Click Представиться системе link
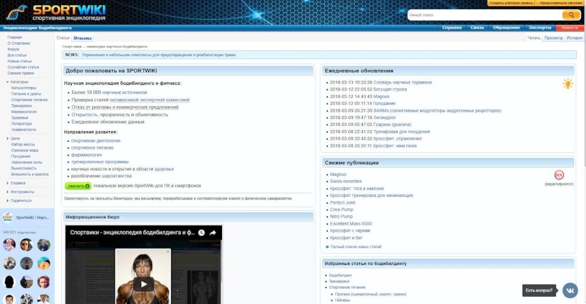This screenshot has height=304, width=586. [561, 3]
